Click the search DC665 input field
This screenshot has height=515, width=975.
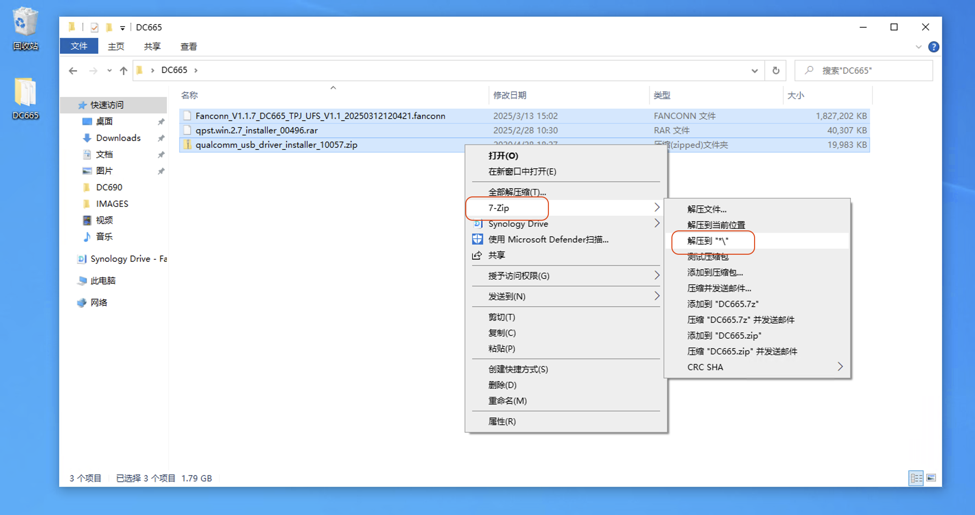(864, 70)
